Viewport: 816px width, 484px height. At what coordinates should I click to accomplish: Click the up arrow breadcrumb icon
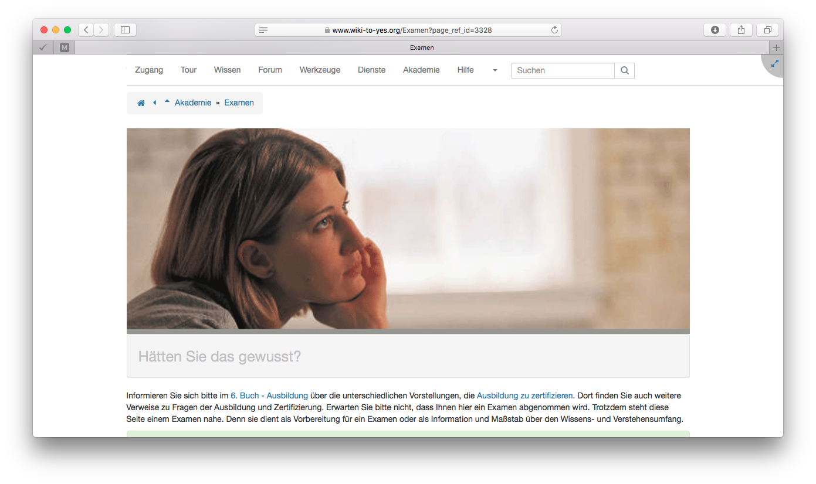(167, 102)
